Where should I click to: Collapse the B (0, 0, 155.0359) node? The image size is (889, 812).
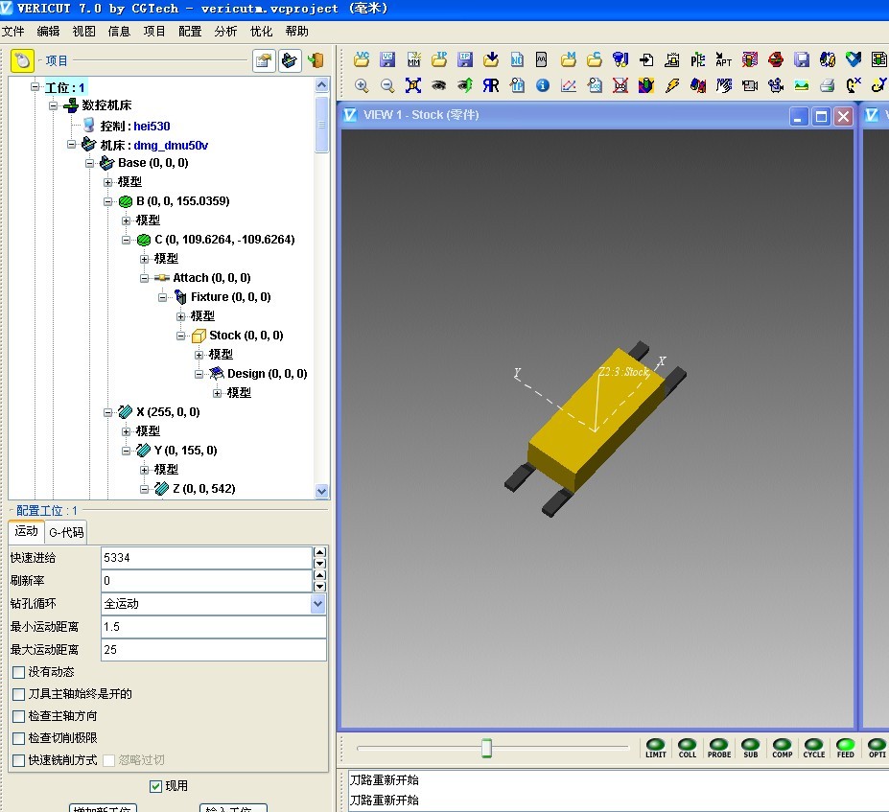(107, 201)
